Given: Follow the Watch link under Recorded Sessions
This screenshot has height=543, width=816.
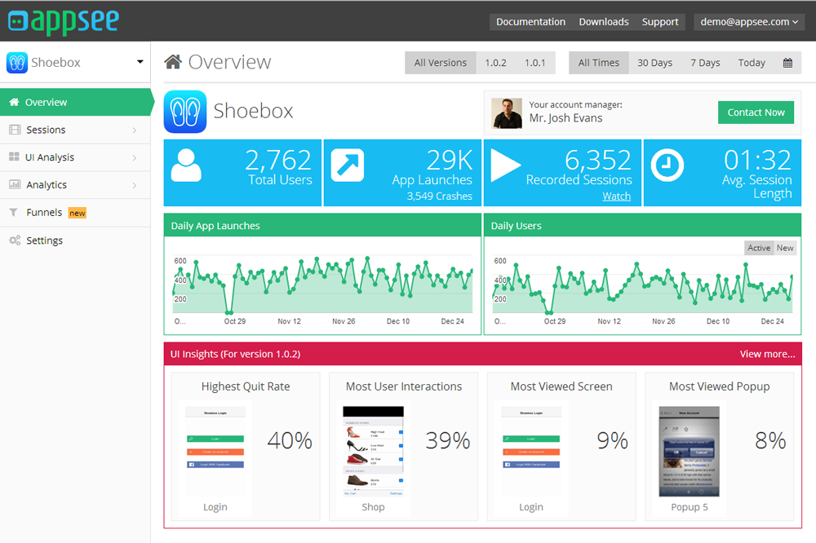Looking at the screenshot, I should 616,196.
